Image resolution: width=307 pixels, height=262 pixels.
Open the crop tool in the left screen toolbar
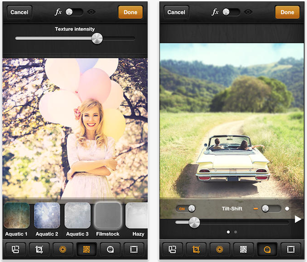click(39, 250)
